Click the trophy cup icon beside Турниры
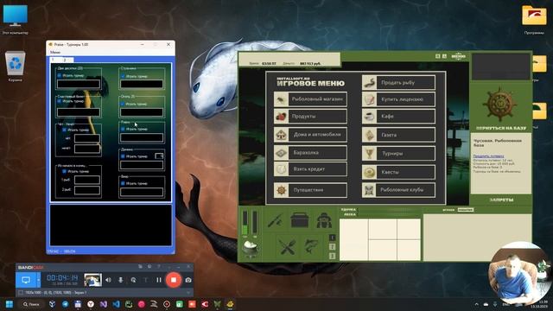 coord(369,154)
